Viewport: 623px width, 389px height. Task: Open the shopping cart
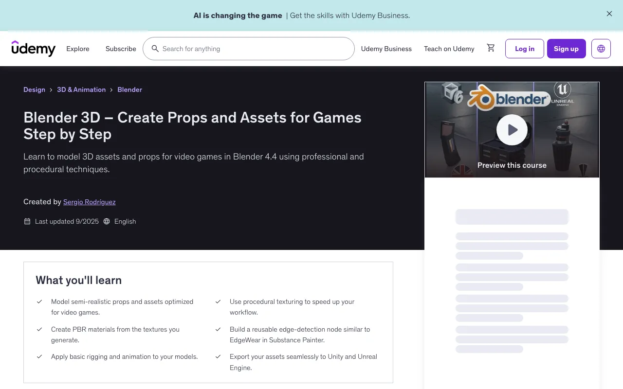[x=491, y=48]
